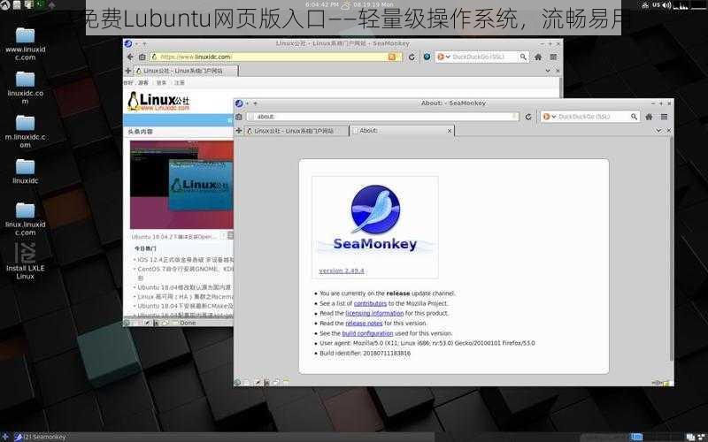Switch to the Linux公社 tab in the About window

point(296,131)
